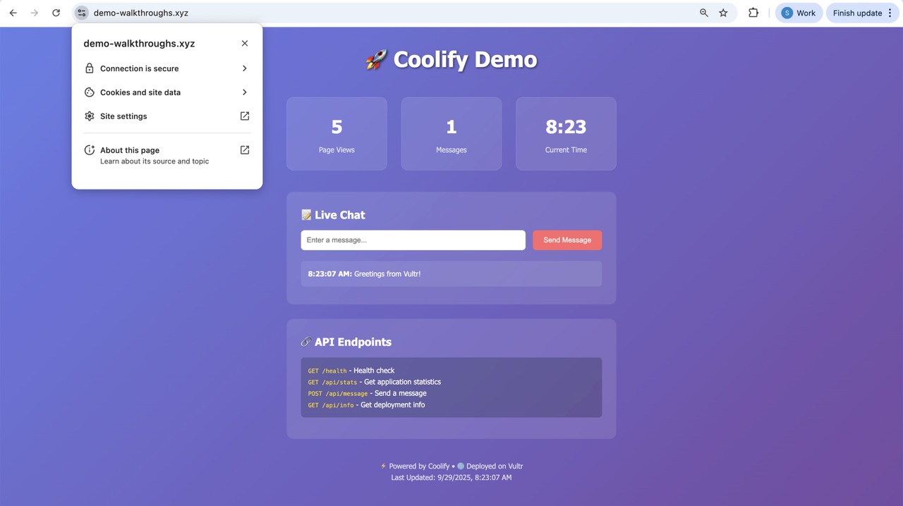
Task: Click the Greetings from Vultr! message
Action: tap(387, 273)
